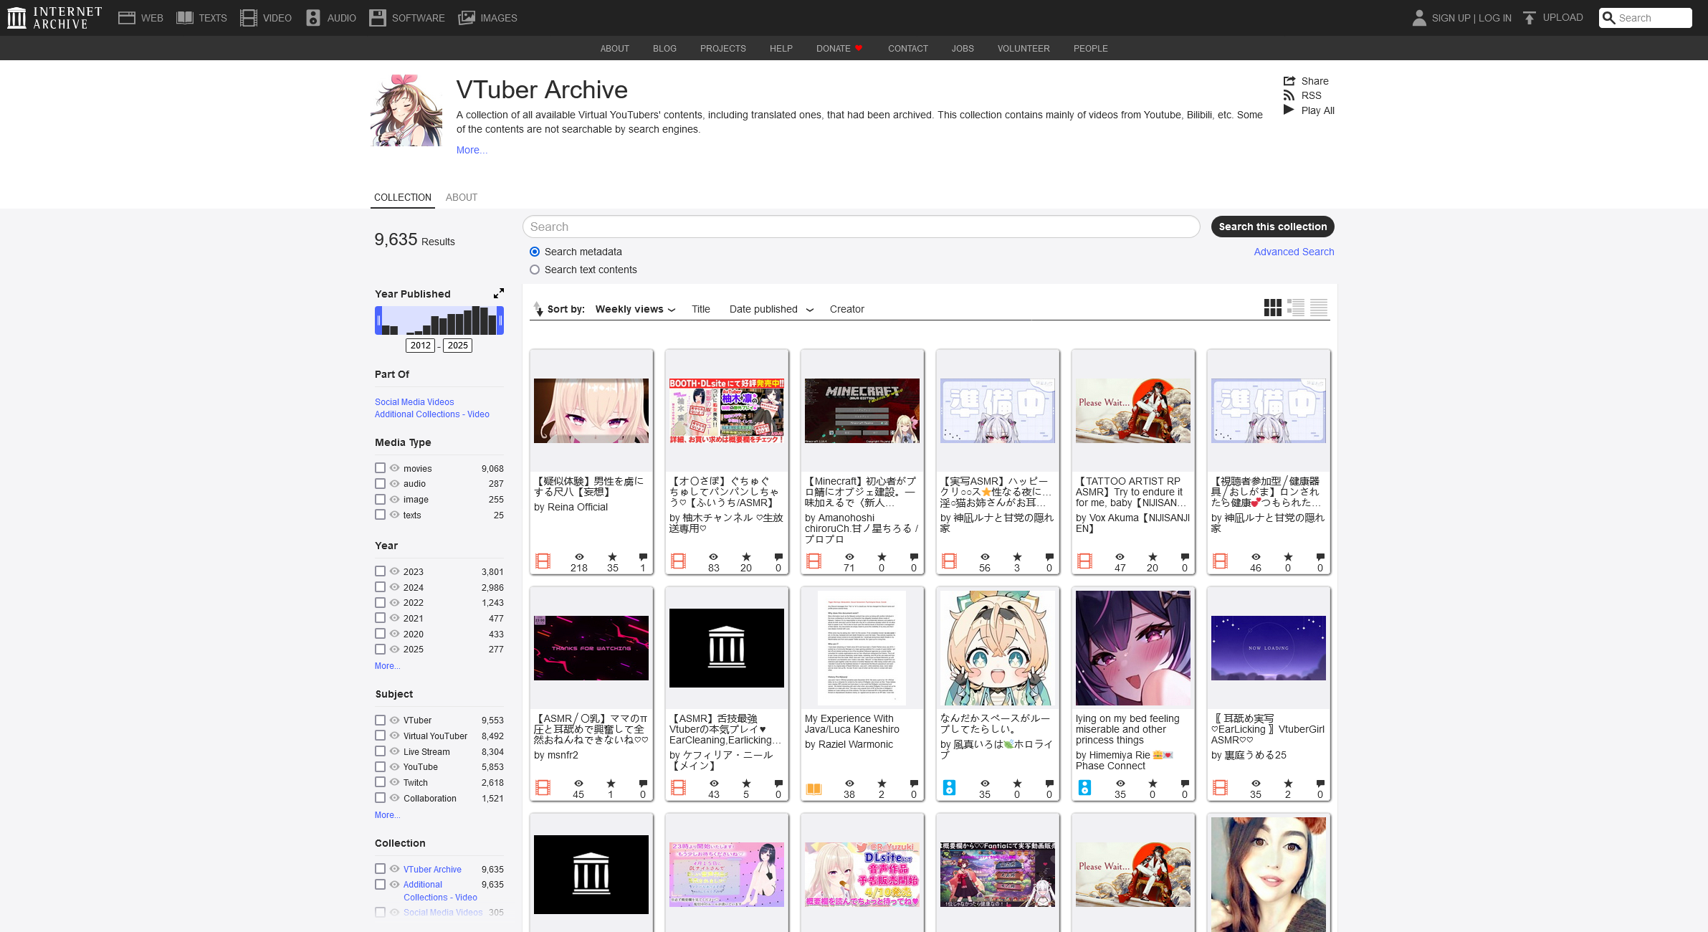Click the user avatar sign-in icon
Viewport: 1708px width, 932px height.
[x=1419, y=18]
